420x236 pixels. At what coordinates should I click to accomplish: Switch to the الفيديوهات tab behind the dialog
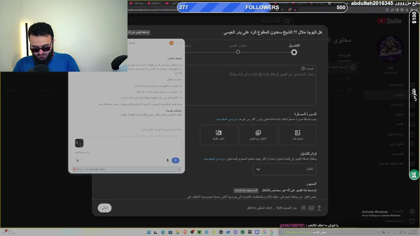point(345,55)
